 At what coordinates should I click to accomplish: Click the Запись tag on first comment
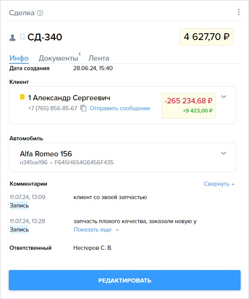tap(19, 206)
